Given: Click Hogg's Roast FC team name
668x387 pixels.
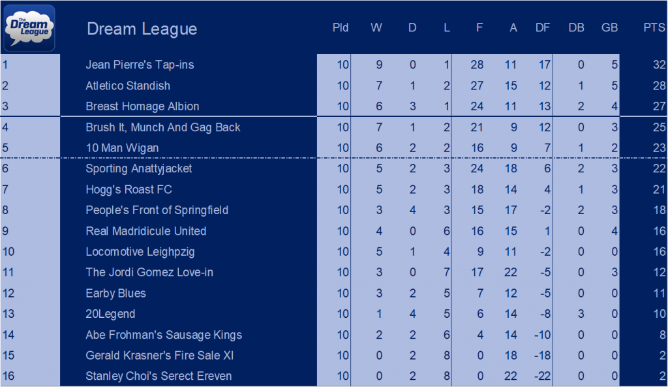Looking at the screenshot, I should [129, 189].
